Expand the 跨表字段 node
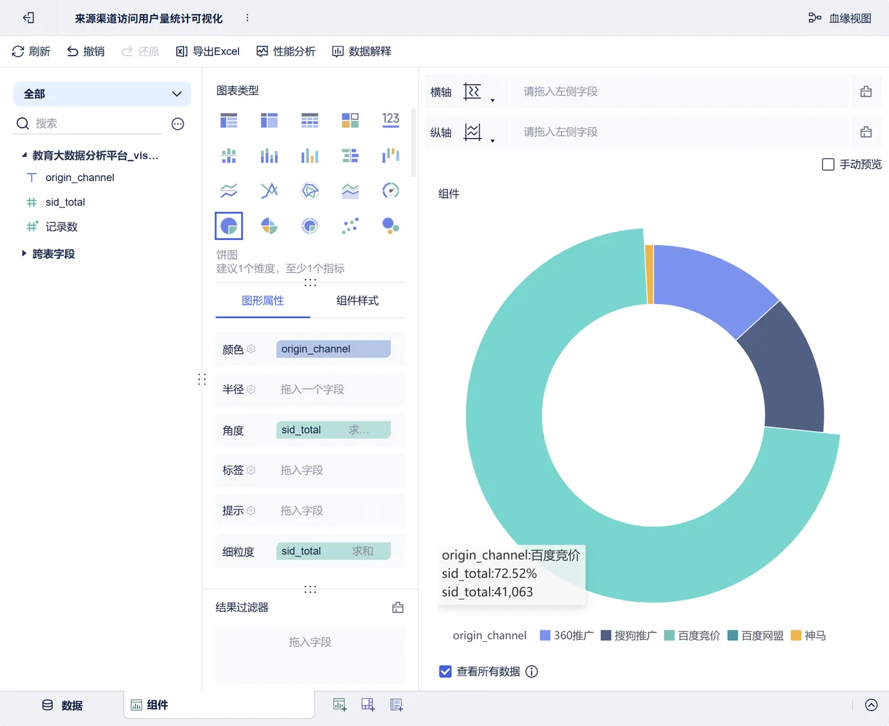 [x=24, y=253]
